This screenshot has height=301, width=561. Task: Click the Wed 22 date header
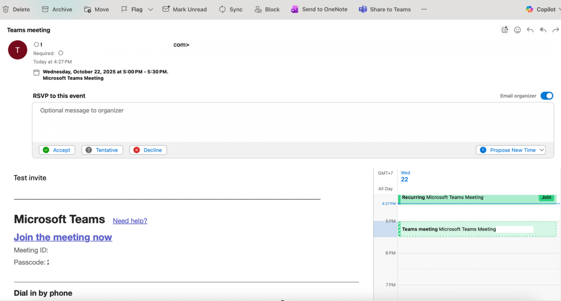[x=405, y=176]
